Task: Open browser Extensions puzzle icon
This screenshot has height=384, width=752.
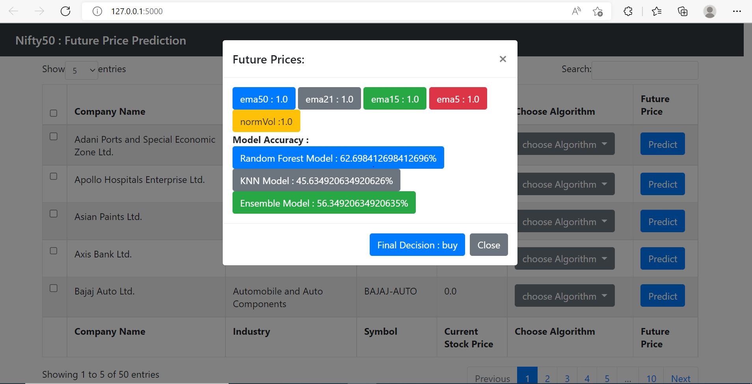Action: tap(628, 11)
